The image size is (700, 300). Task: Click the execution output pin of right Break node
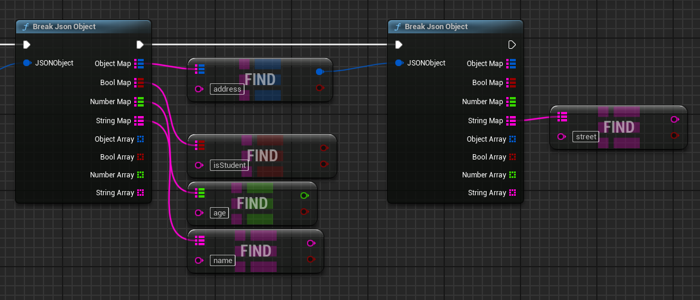512,45
